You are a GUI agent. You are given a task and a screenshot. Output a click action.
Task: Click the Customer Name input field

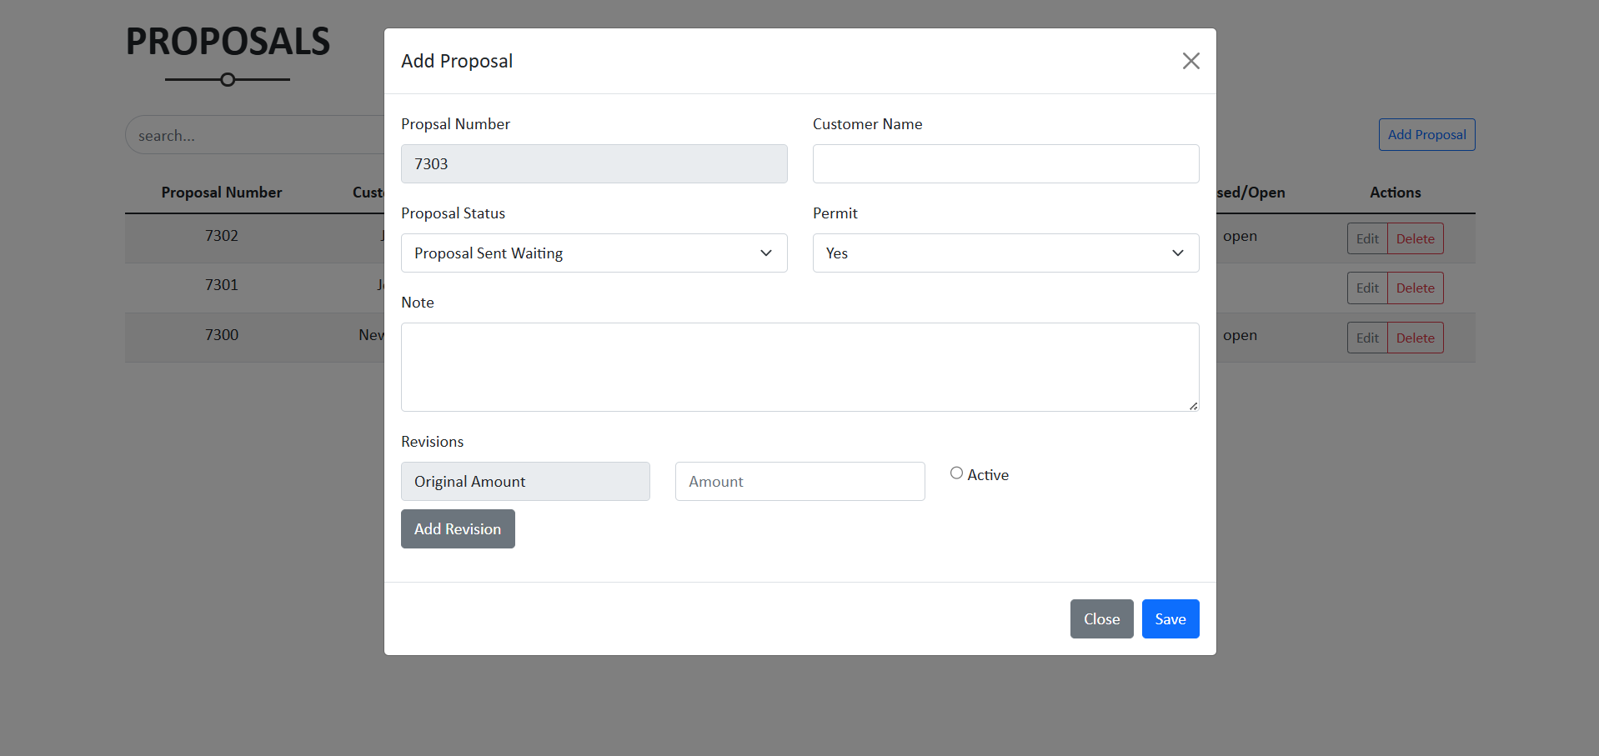(x=1005, y=164)
